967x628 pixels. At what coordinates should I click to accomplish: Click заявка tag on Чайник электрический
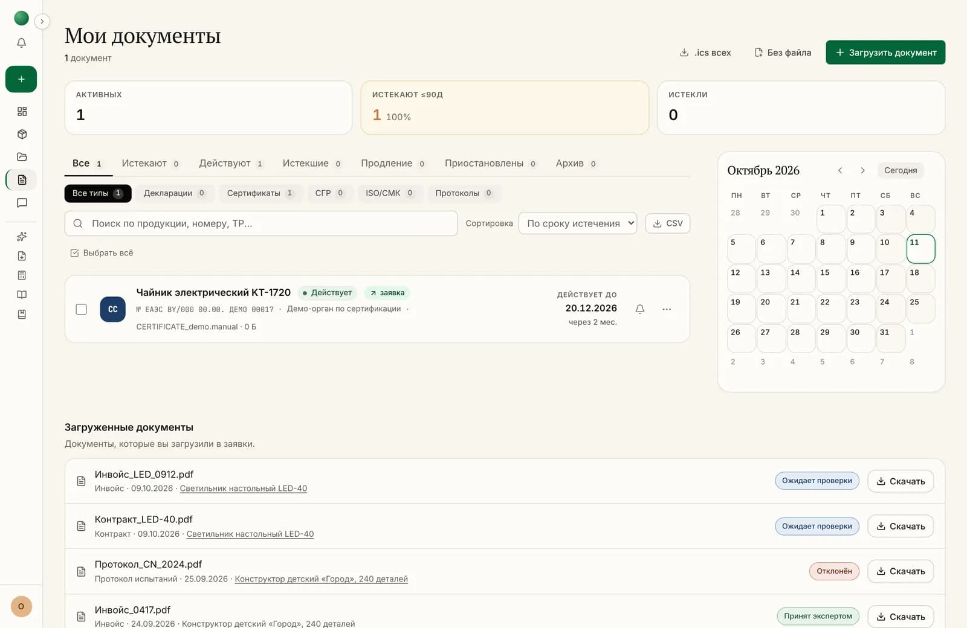[387, 293]
